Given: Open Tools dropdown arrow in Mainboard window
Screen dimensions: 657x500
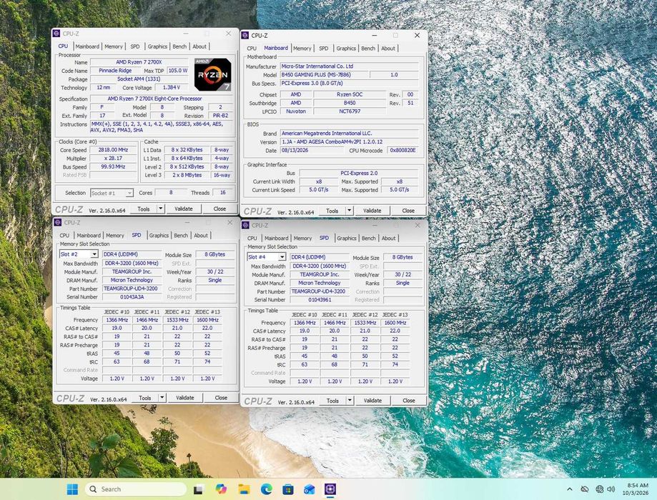Looking at the screenshot, I should point(349,211).
